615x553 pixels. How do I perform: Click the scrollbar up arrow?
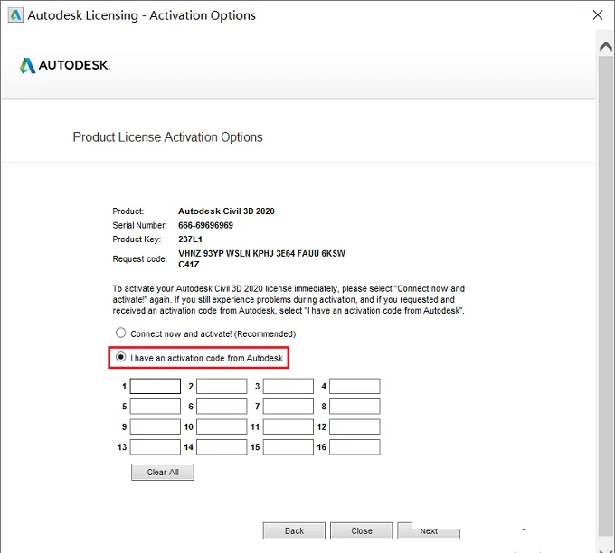pyautogui.click(x=606, y=47)
